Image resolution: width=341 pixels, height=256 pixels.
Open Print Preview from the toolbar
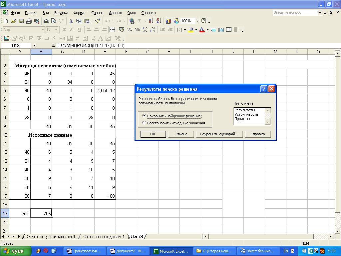click(x=54, y=21)
